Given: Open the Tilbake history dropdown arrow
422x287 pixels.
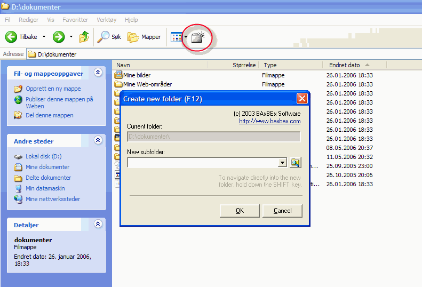Looking at the screenshot, I should click(44, 37).
